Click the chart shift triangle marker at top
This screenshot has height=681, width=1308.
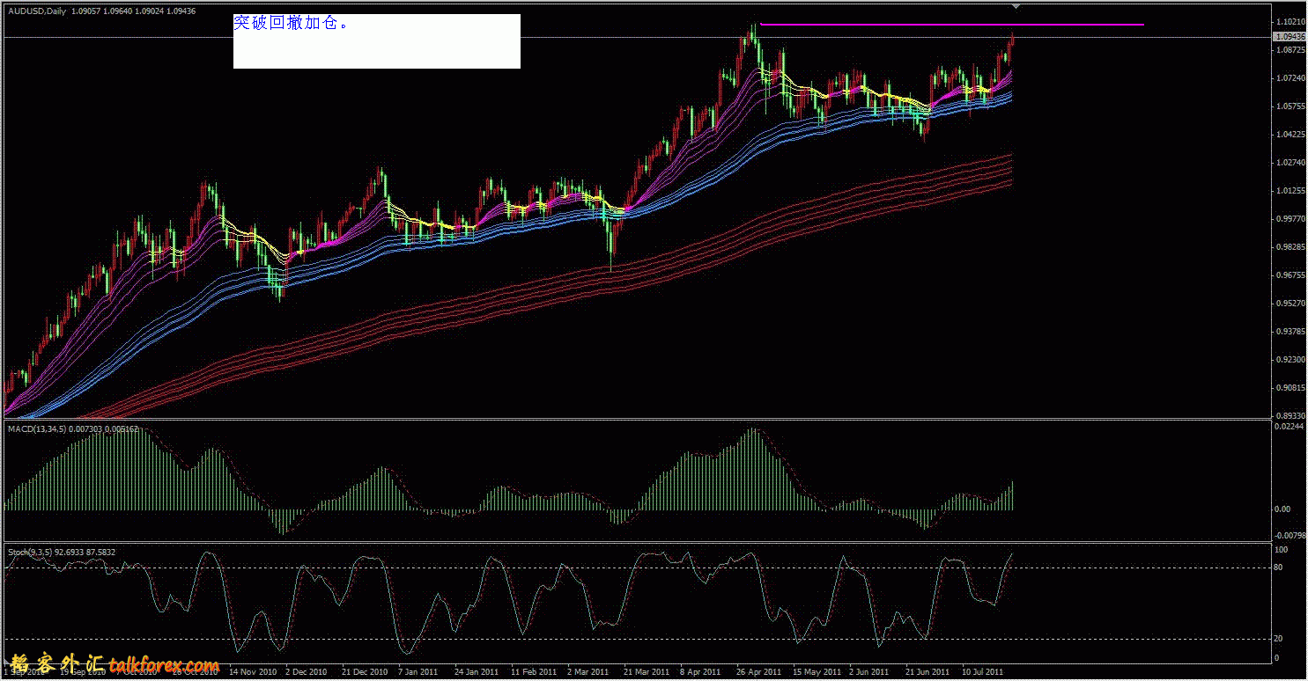tap(1017, 6)
